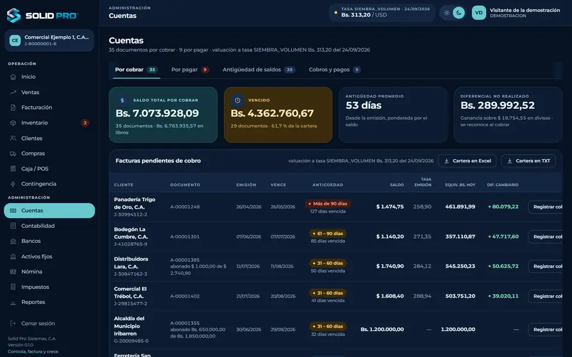Viewport: 572px width, 357px height.
Task: Click the Caja / POS register icon
Action: (13, 168)
